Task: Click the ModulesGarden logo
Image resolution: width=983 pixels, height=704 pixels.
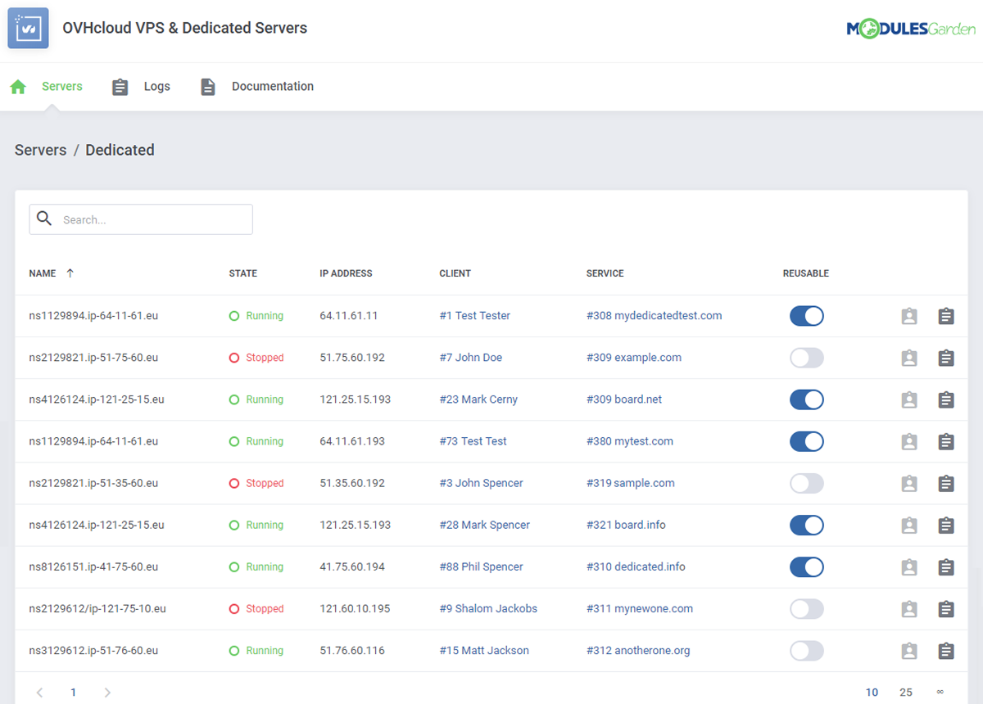Action: (911, 29)
